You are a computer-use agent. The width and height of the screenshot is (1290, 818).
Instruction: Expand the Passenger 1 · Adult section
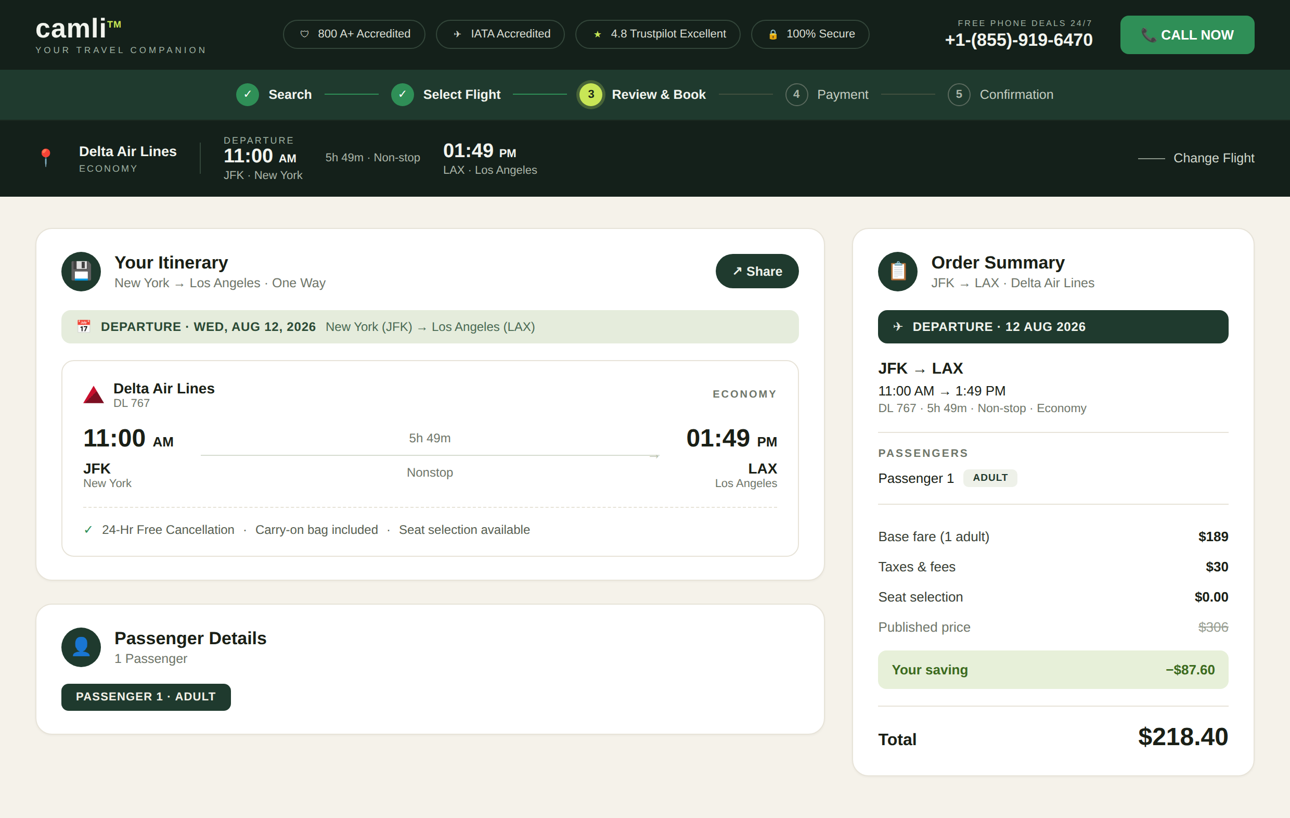pos(146,697)
